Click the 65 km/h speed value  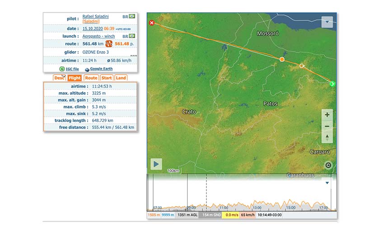point(248,215)
